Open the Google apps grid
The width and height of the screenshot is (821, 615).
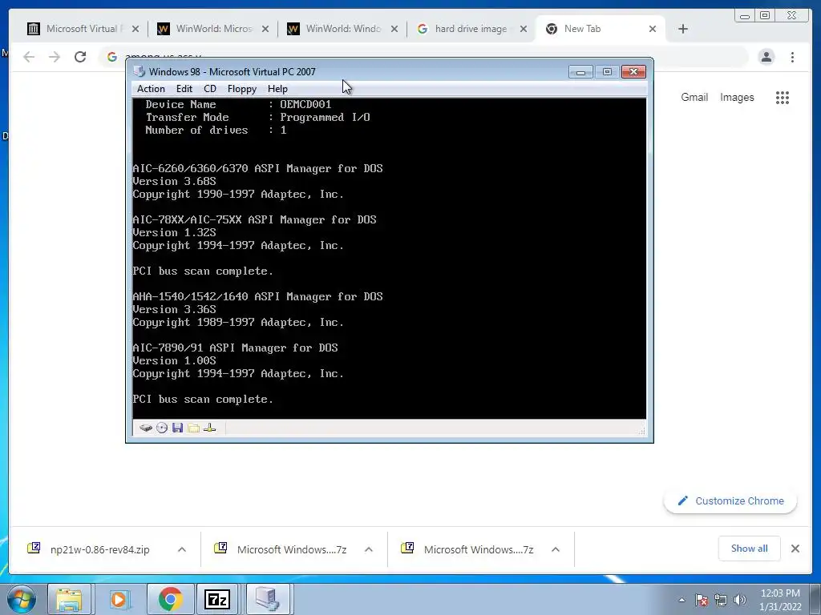click(783, 97)
